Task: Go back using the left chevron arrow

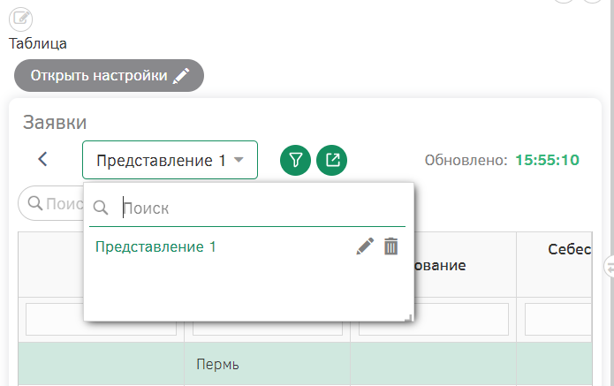Action: pos(42,159)
